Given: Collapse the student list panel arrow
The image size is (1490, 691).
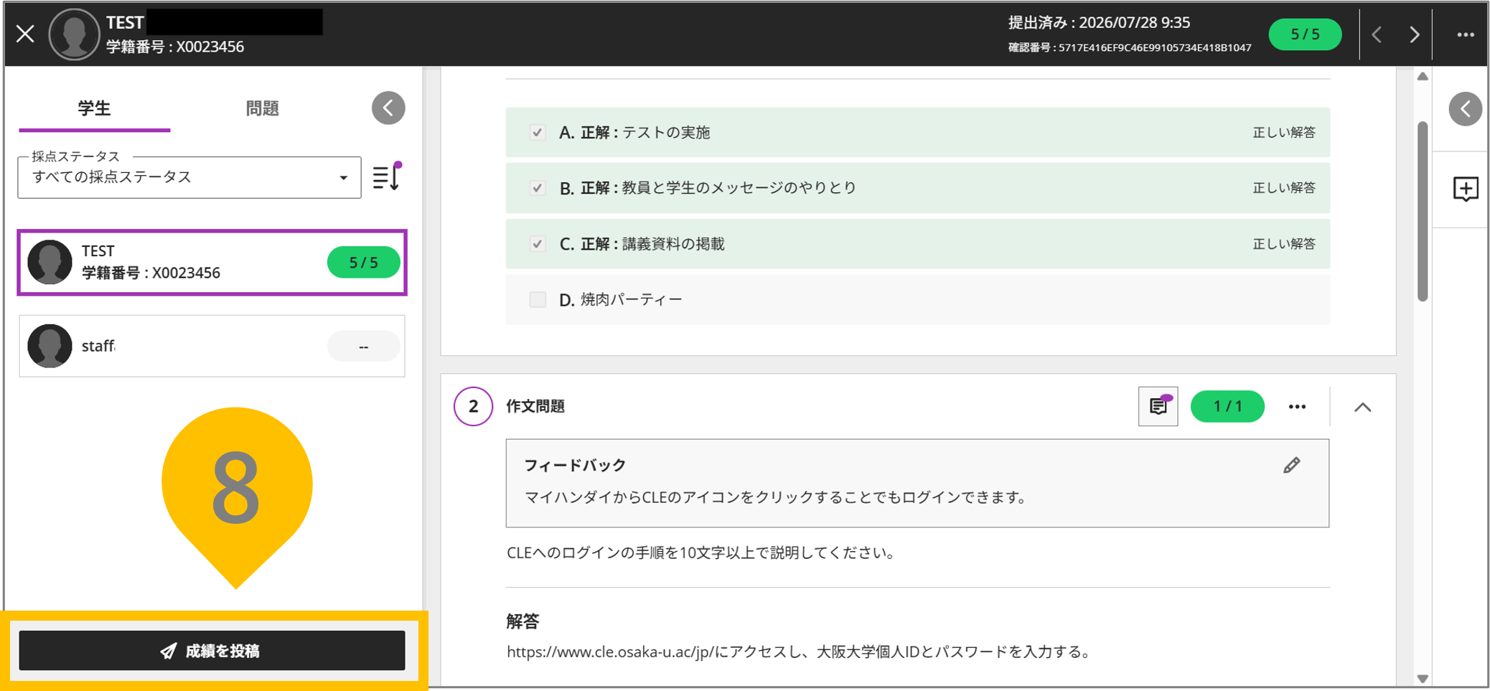Looking at the screenshot, I should 388,108.
